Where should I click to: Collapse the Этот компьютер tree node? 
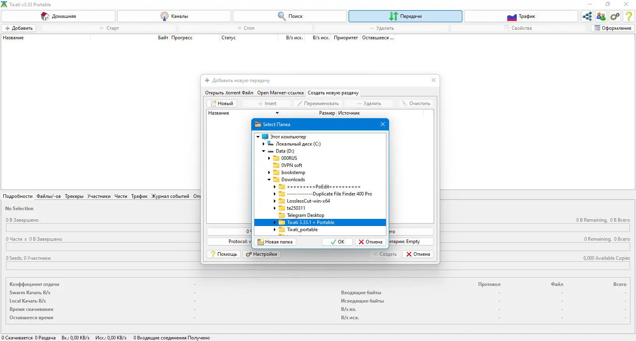tap(258, 137)
